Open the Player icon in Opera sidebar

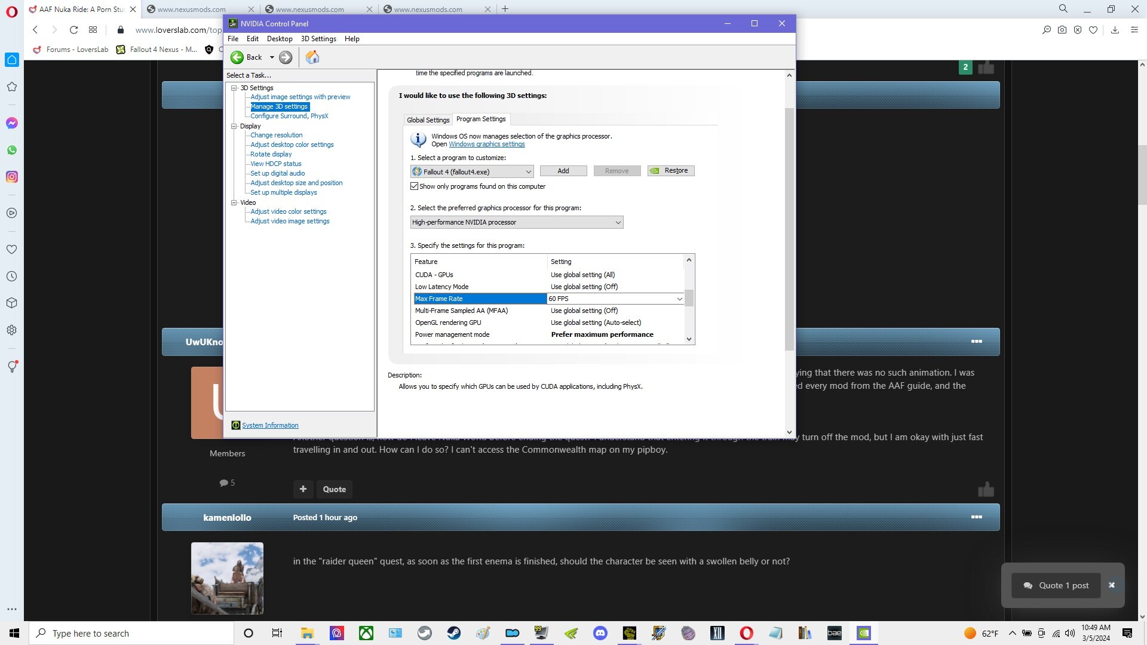[x=12, y=213]
